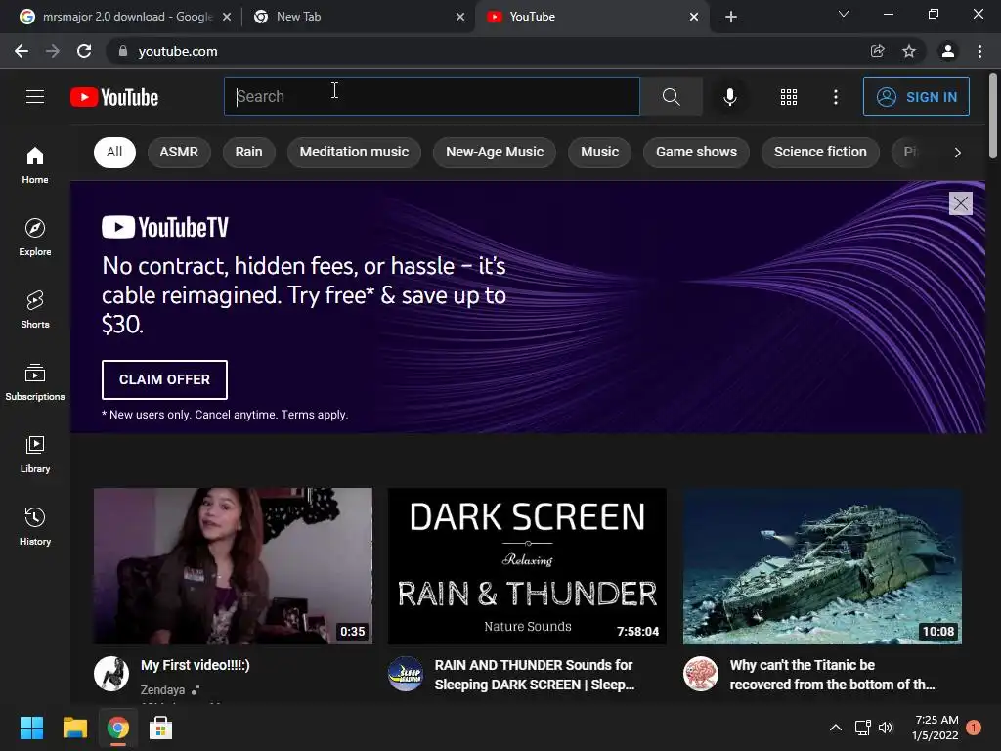Viewport: 1001px width, 751px height.
Task: Open Windows Start menu
Action: (31, 728)
